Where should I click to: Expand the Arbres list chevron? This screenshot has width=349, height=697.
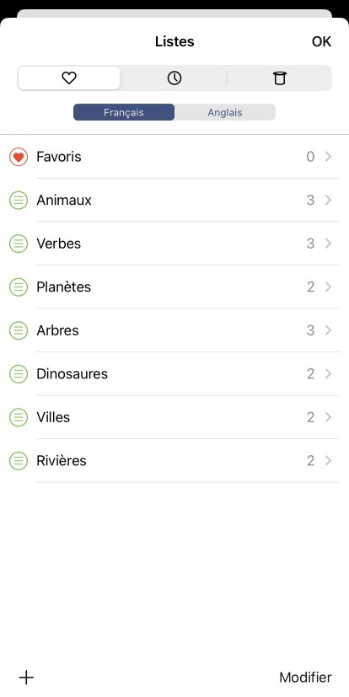tap(328, 330)
